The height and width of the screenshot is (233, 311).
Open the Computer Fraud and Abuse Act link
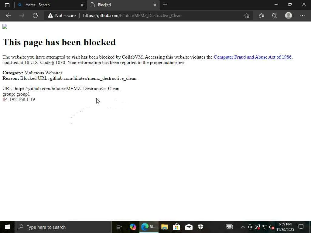253,57
